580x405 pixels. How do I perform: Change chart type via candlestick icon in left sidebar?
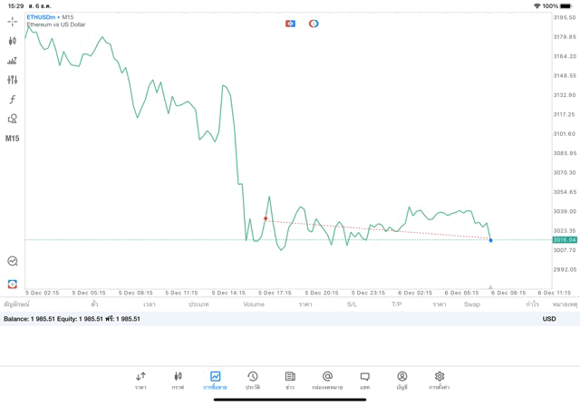pos(12,41)
